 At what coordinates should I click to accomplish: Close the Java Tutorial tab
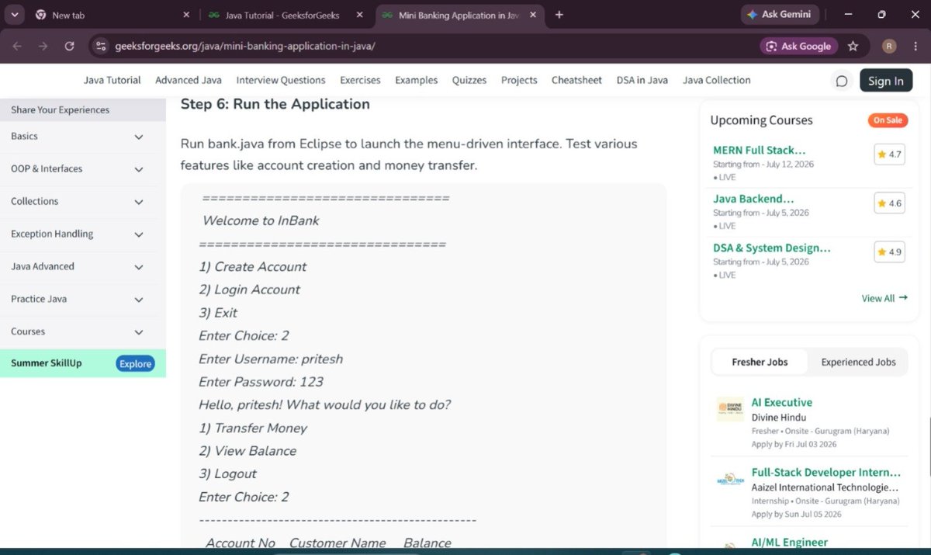[x=358, y=15]
